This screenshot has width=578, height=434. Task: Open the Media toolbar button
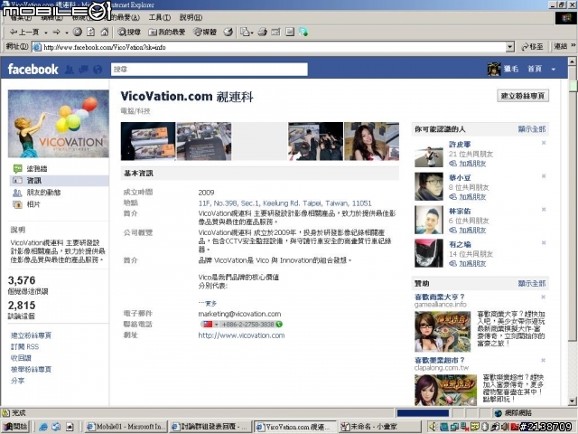205,33
